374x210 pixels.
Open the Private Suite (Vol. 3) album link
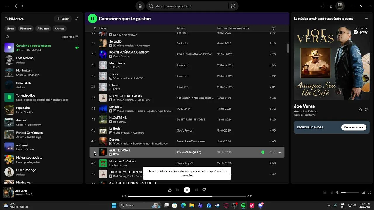point(189,152)
